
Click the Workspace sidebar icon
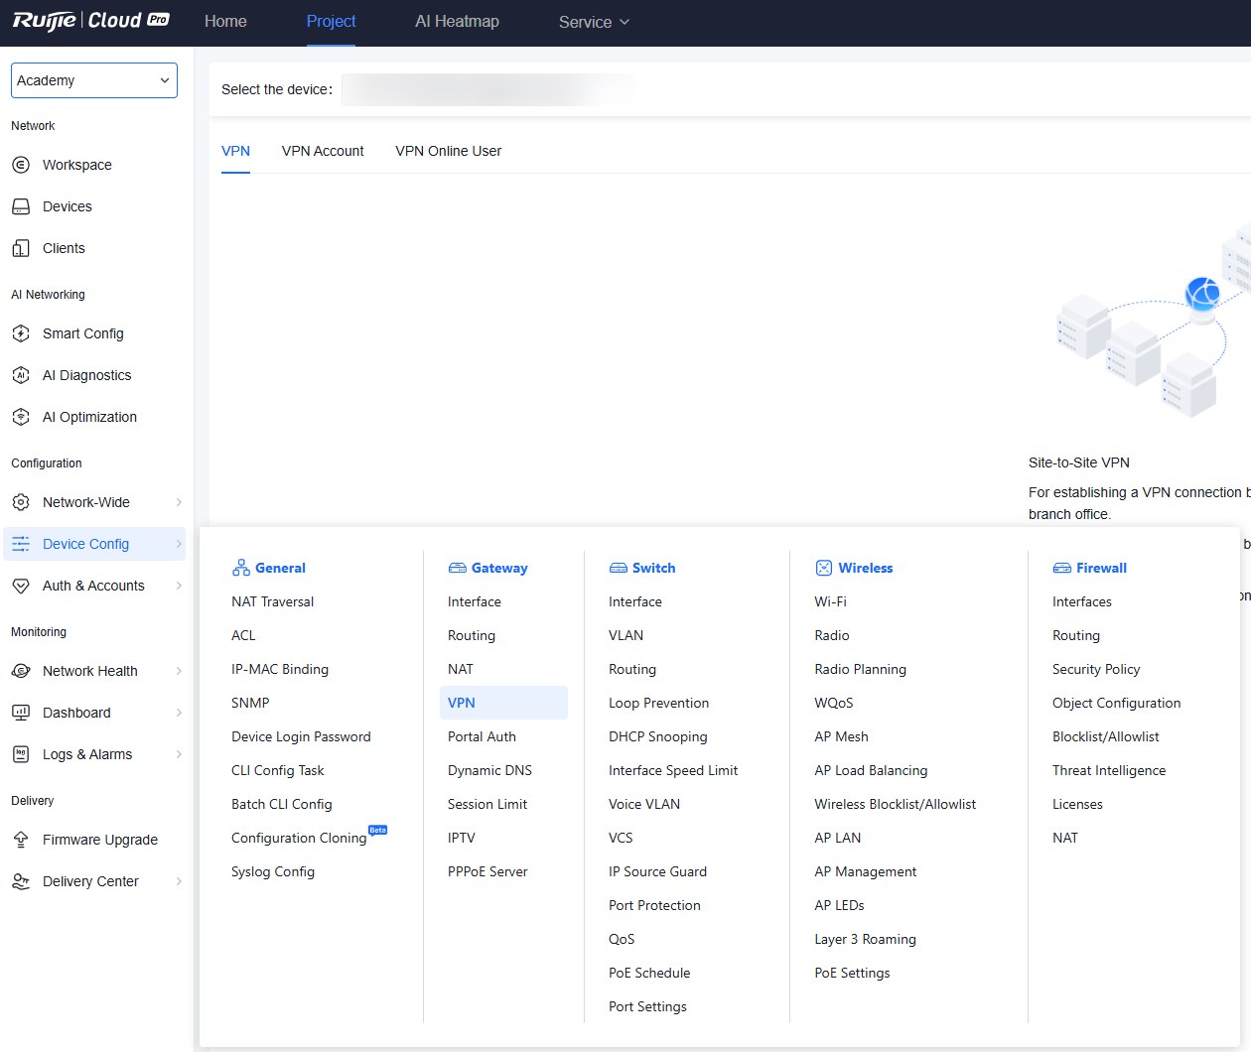point(21,165)
